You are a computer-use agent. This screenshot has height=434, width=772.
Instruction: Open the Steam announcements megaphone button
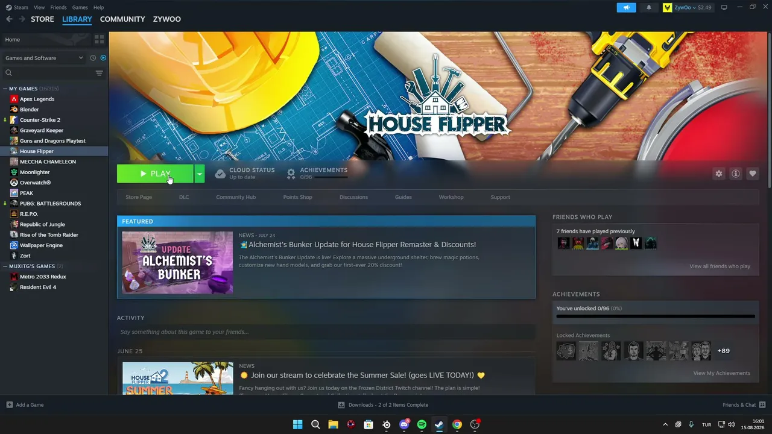626,7
